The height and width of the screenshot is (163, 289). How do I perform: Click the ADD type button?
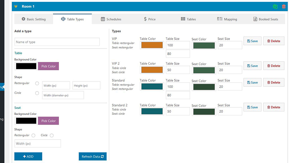click(x=28, y=157)
